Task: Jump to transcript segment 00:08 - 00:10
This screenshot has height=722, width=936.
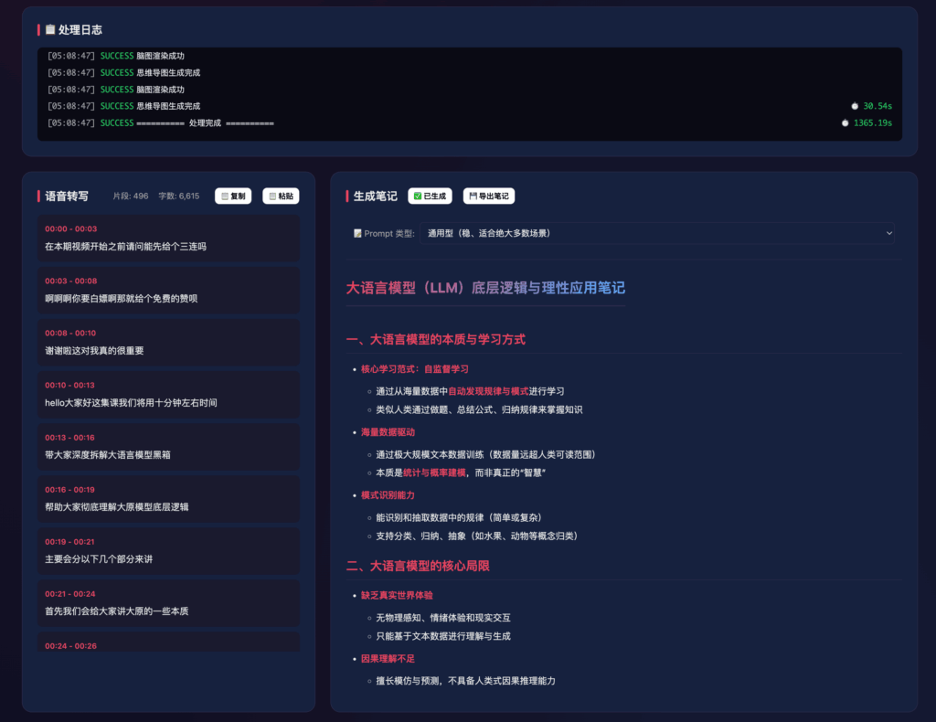Action: (168, 342)
